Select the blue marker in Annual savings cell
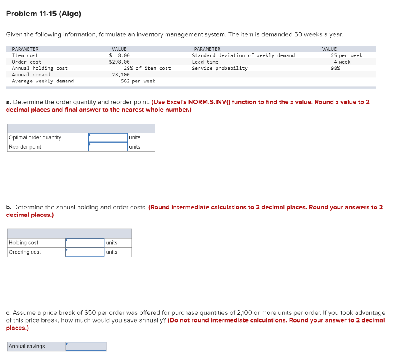The image size is (397, 357). [67, 344]
